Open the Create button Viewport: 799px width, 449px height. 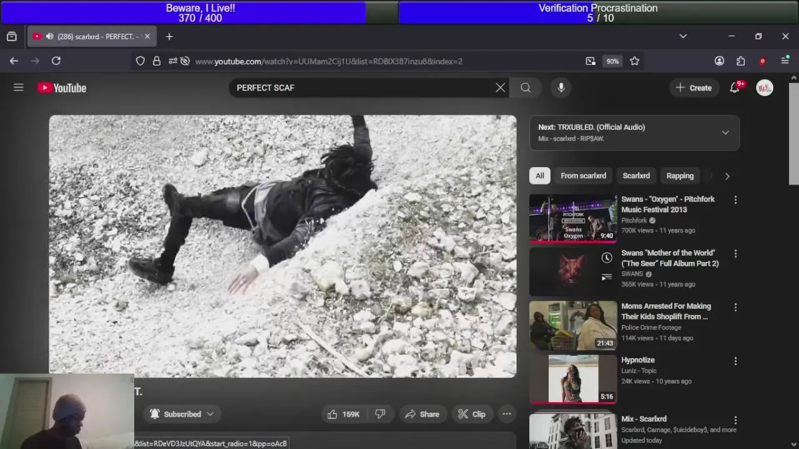click(x=694, y=88)
